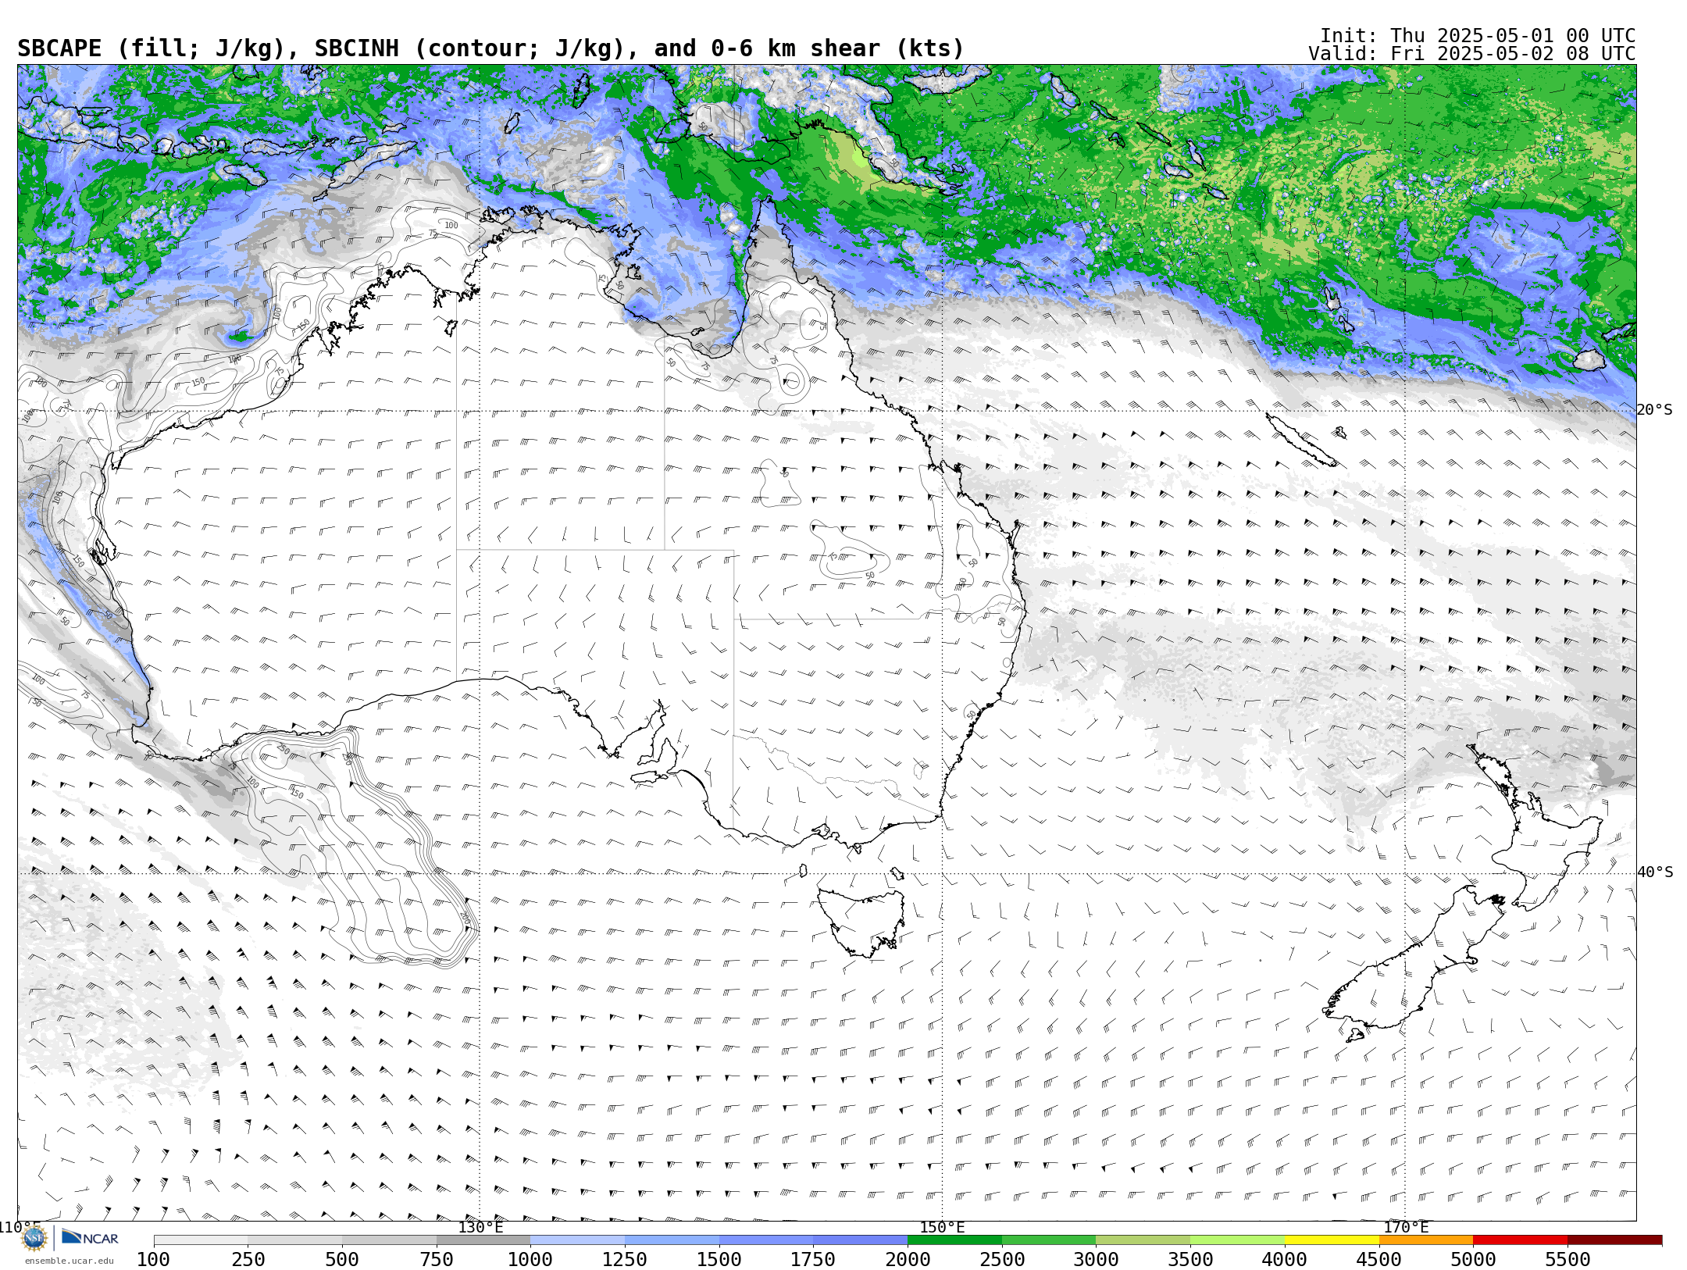This screenshot has width=1687, height=1270.
Task: Pick the 1750-2000 periwinkle blue swatch
Action: pos(860,1240)
